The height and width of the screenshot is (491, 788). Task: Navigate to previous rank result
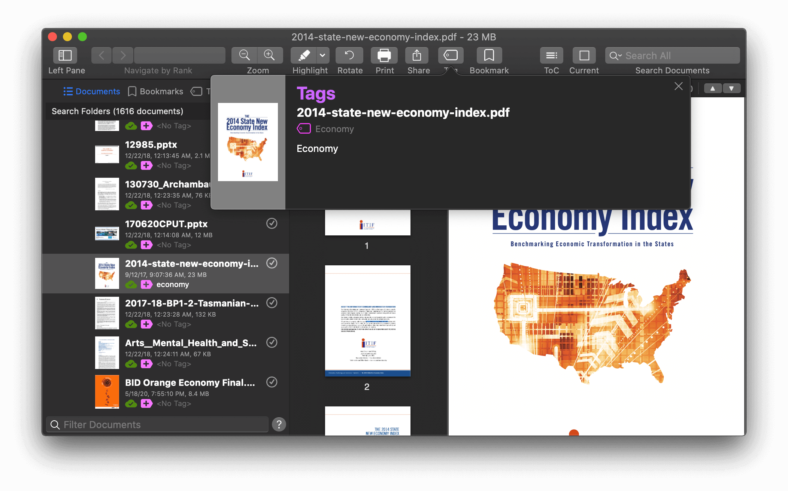point(101,55)
